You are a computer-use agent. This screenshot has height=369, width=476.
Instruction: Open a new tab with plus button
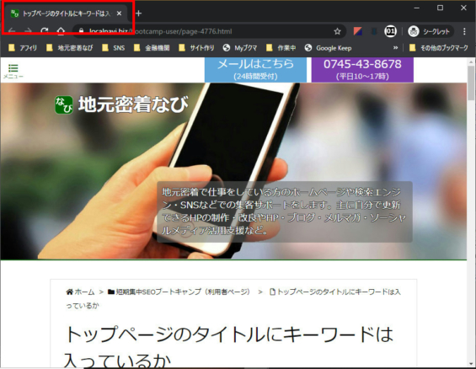[139, 13]
